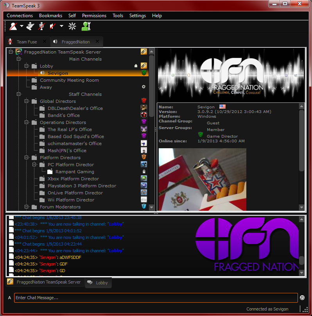Select Bandit's Office channel
312x316 pixels.
point(64,115)
